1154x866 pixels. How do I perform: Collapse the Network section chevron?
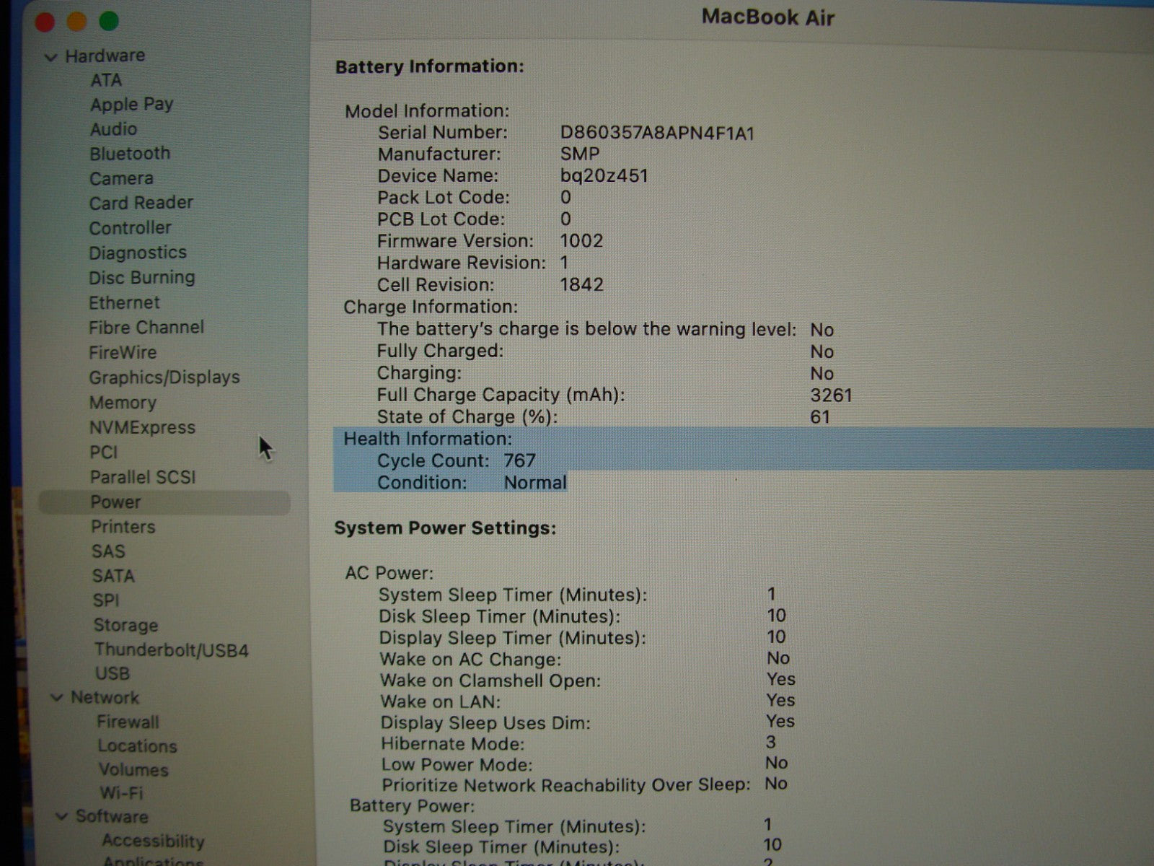(56, 698)
